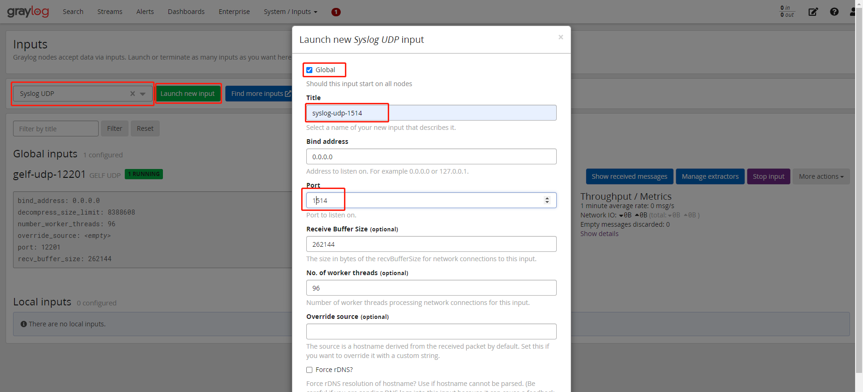Expand the input type dropdown arrow

pyautogui.click(x=143, y=94)
